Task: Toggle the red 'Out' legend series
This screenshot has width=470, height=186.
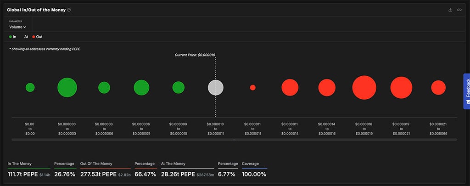Action: tap(37, 37)
